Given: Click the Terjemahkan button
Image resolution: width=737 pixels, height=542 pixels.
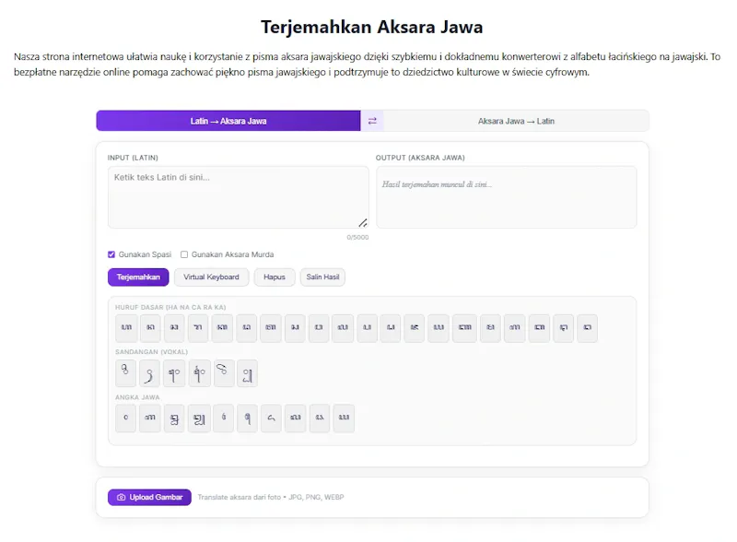Looking at the screenshot, I should pyautogui.click(x=138, y=277).
